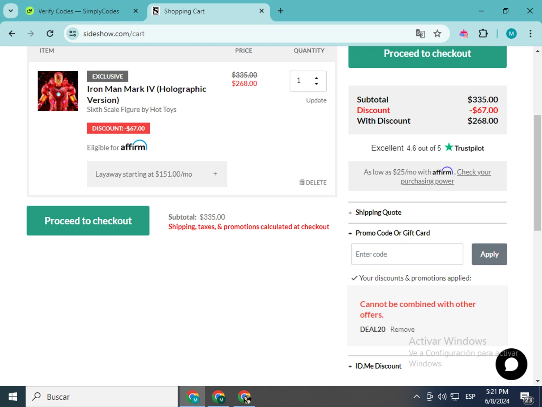Click the $268.00 discounted price
Image resolution: width=542 pixels, height=407 pixels.
click(245, 84)
